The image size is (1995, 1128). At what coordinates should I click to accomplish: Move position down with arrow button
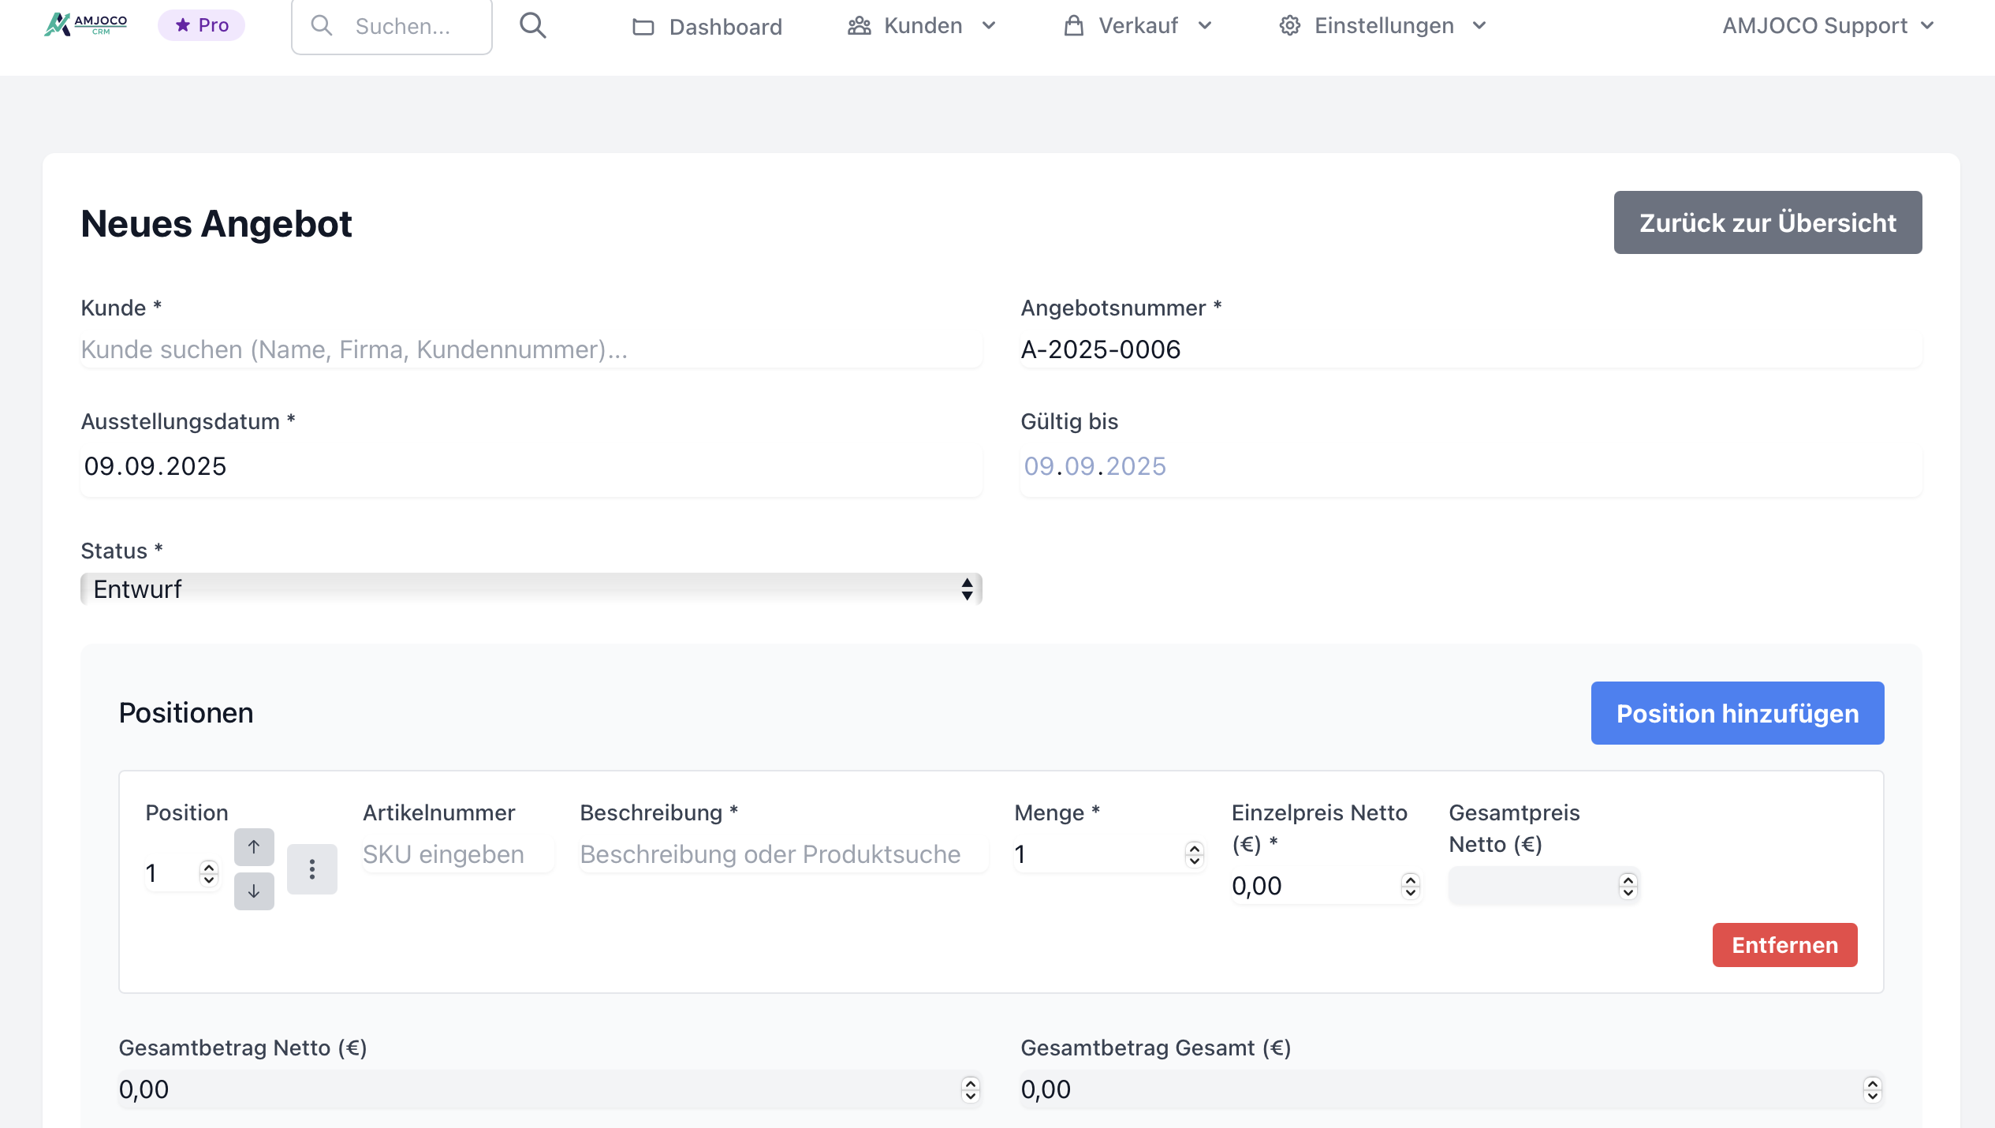(x=254, y=891)
